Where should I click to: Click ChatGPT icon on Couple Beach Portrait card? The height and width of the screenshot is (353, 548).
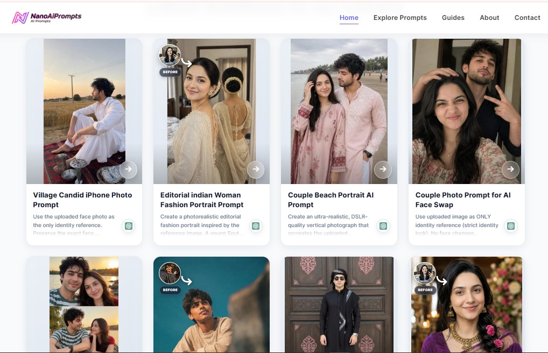click(x=383, y=226)
